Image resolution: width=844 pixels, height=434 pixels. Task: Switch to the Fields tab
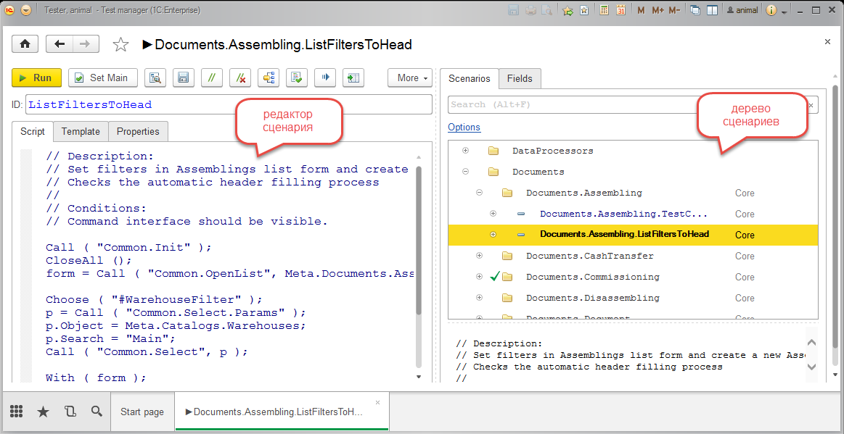(x=520, y=78)
